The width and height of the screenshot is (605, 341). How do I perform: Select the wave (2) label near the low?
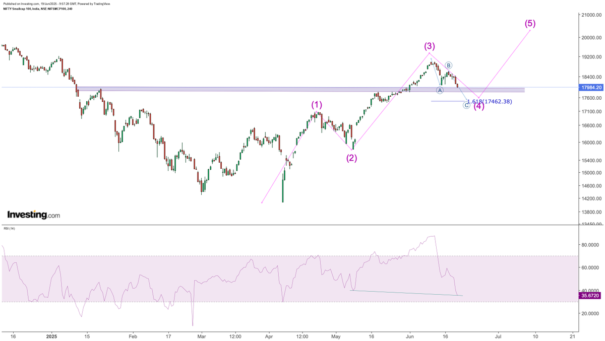click(351, 159)
